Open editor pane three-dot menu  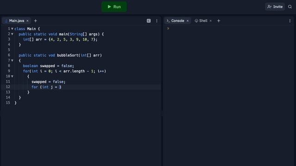click(x=157, y=21)
